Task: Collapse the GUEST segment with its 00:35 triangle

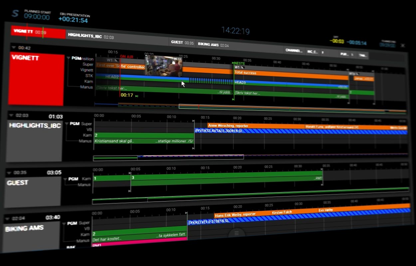Action: coord(9,173)
